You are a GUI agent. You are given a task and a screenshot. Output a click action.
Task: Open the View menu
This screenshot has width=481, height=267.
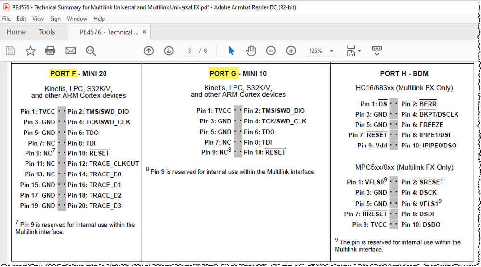pyautogui.click(x=38, y=19)
